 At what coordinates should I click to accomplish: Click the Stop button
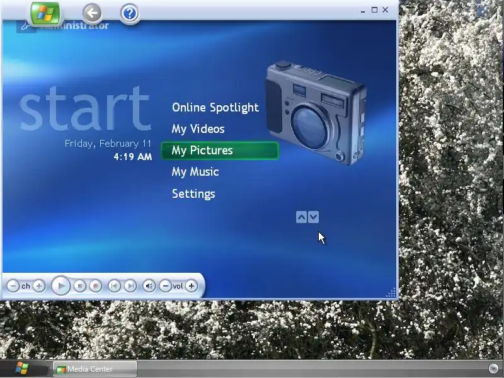tap(80, 286)
